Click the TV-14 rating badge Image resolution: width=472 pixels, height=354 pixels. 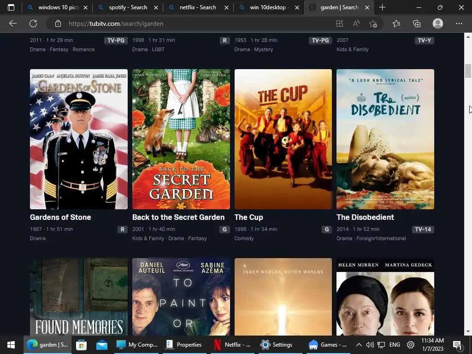click(x=423, y=230)
